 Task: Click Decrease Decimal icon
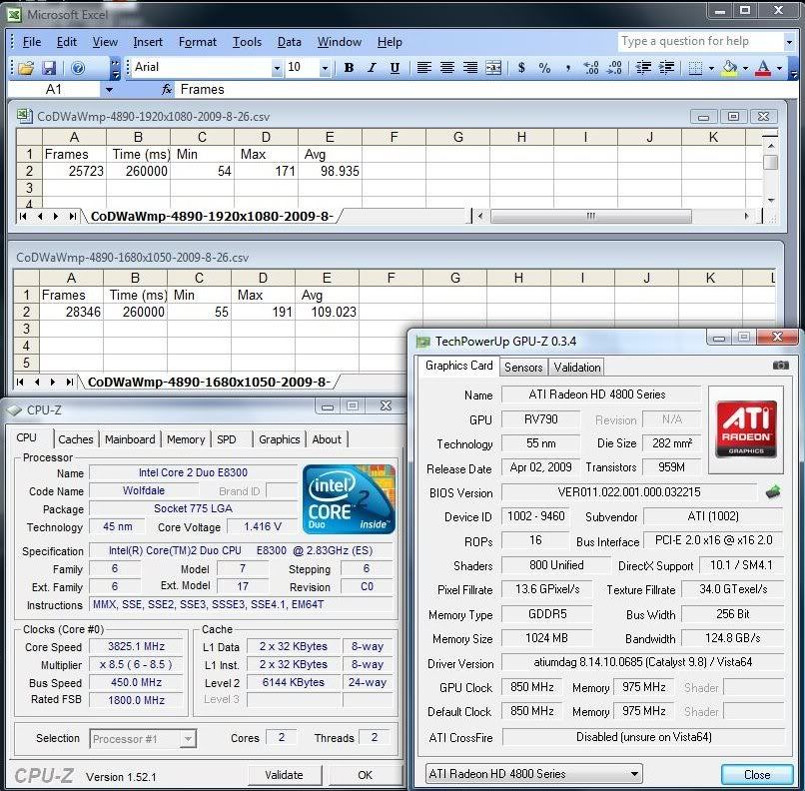pos(614,68)
